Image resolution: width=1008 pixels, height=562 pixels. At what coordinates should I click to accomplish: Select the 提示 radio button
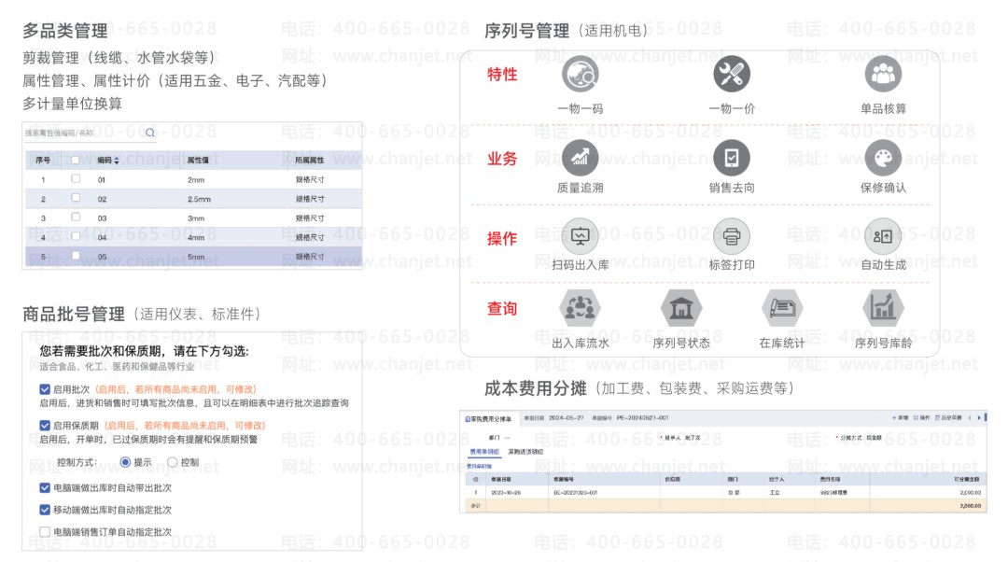tap(125, 462)
